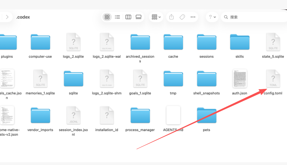Click the Share toolbar icon
The height and width of the screenshot is (165, 287).
[x=171, y=17]
